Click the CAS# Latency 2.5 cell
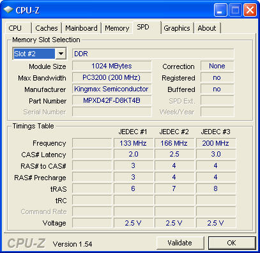The height and width of the screenshot is (253, 260). click(174, 154)
